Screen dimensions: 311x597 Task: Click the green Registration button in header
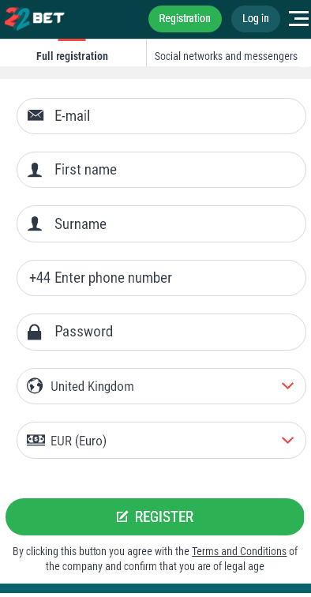pos(185,19)
